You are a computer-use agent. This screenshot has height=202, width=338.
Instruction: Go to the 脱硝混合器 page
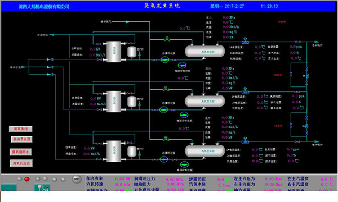click(x=21, y=139)
